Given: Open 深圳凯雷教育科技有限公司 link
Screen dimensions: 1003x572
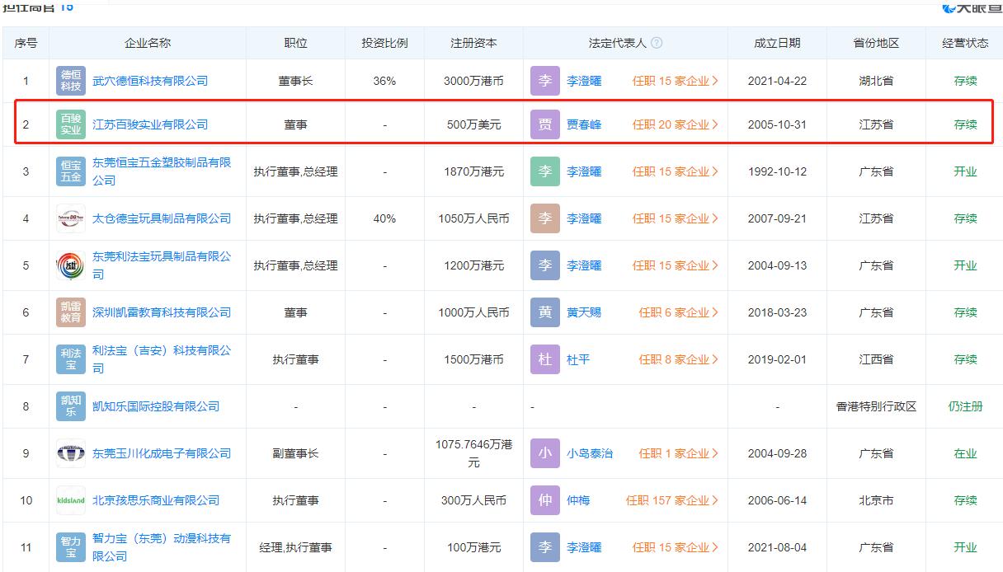Looking at the screenshot, I should pos(162,312).
